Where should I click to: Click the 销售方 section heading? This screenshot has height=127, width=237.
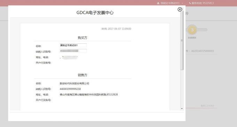point(82,75)
